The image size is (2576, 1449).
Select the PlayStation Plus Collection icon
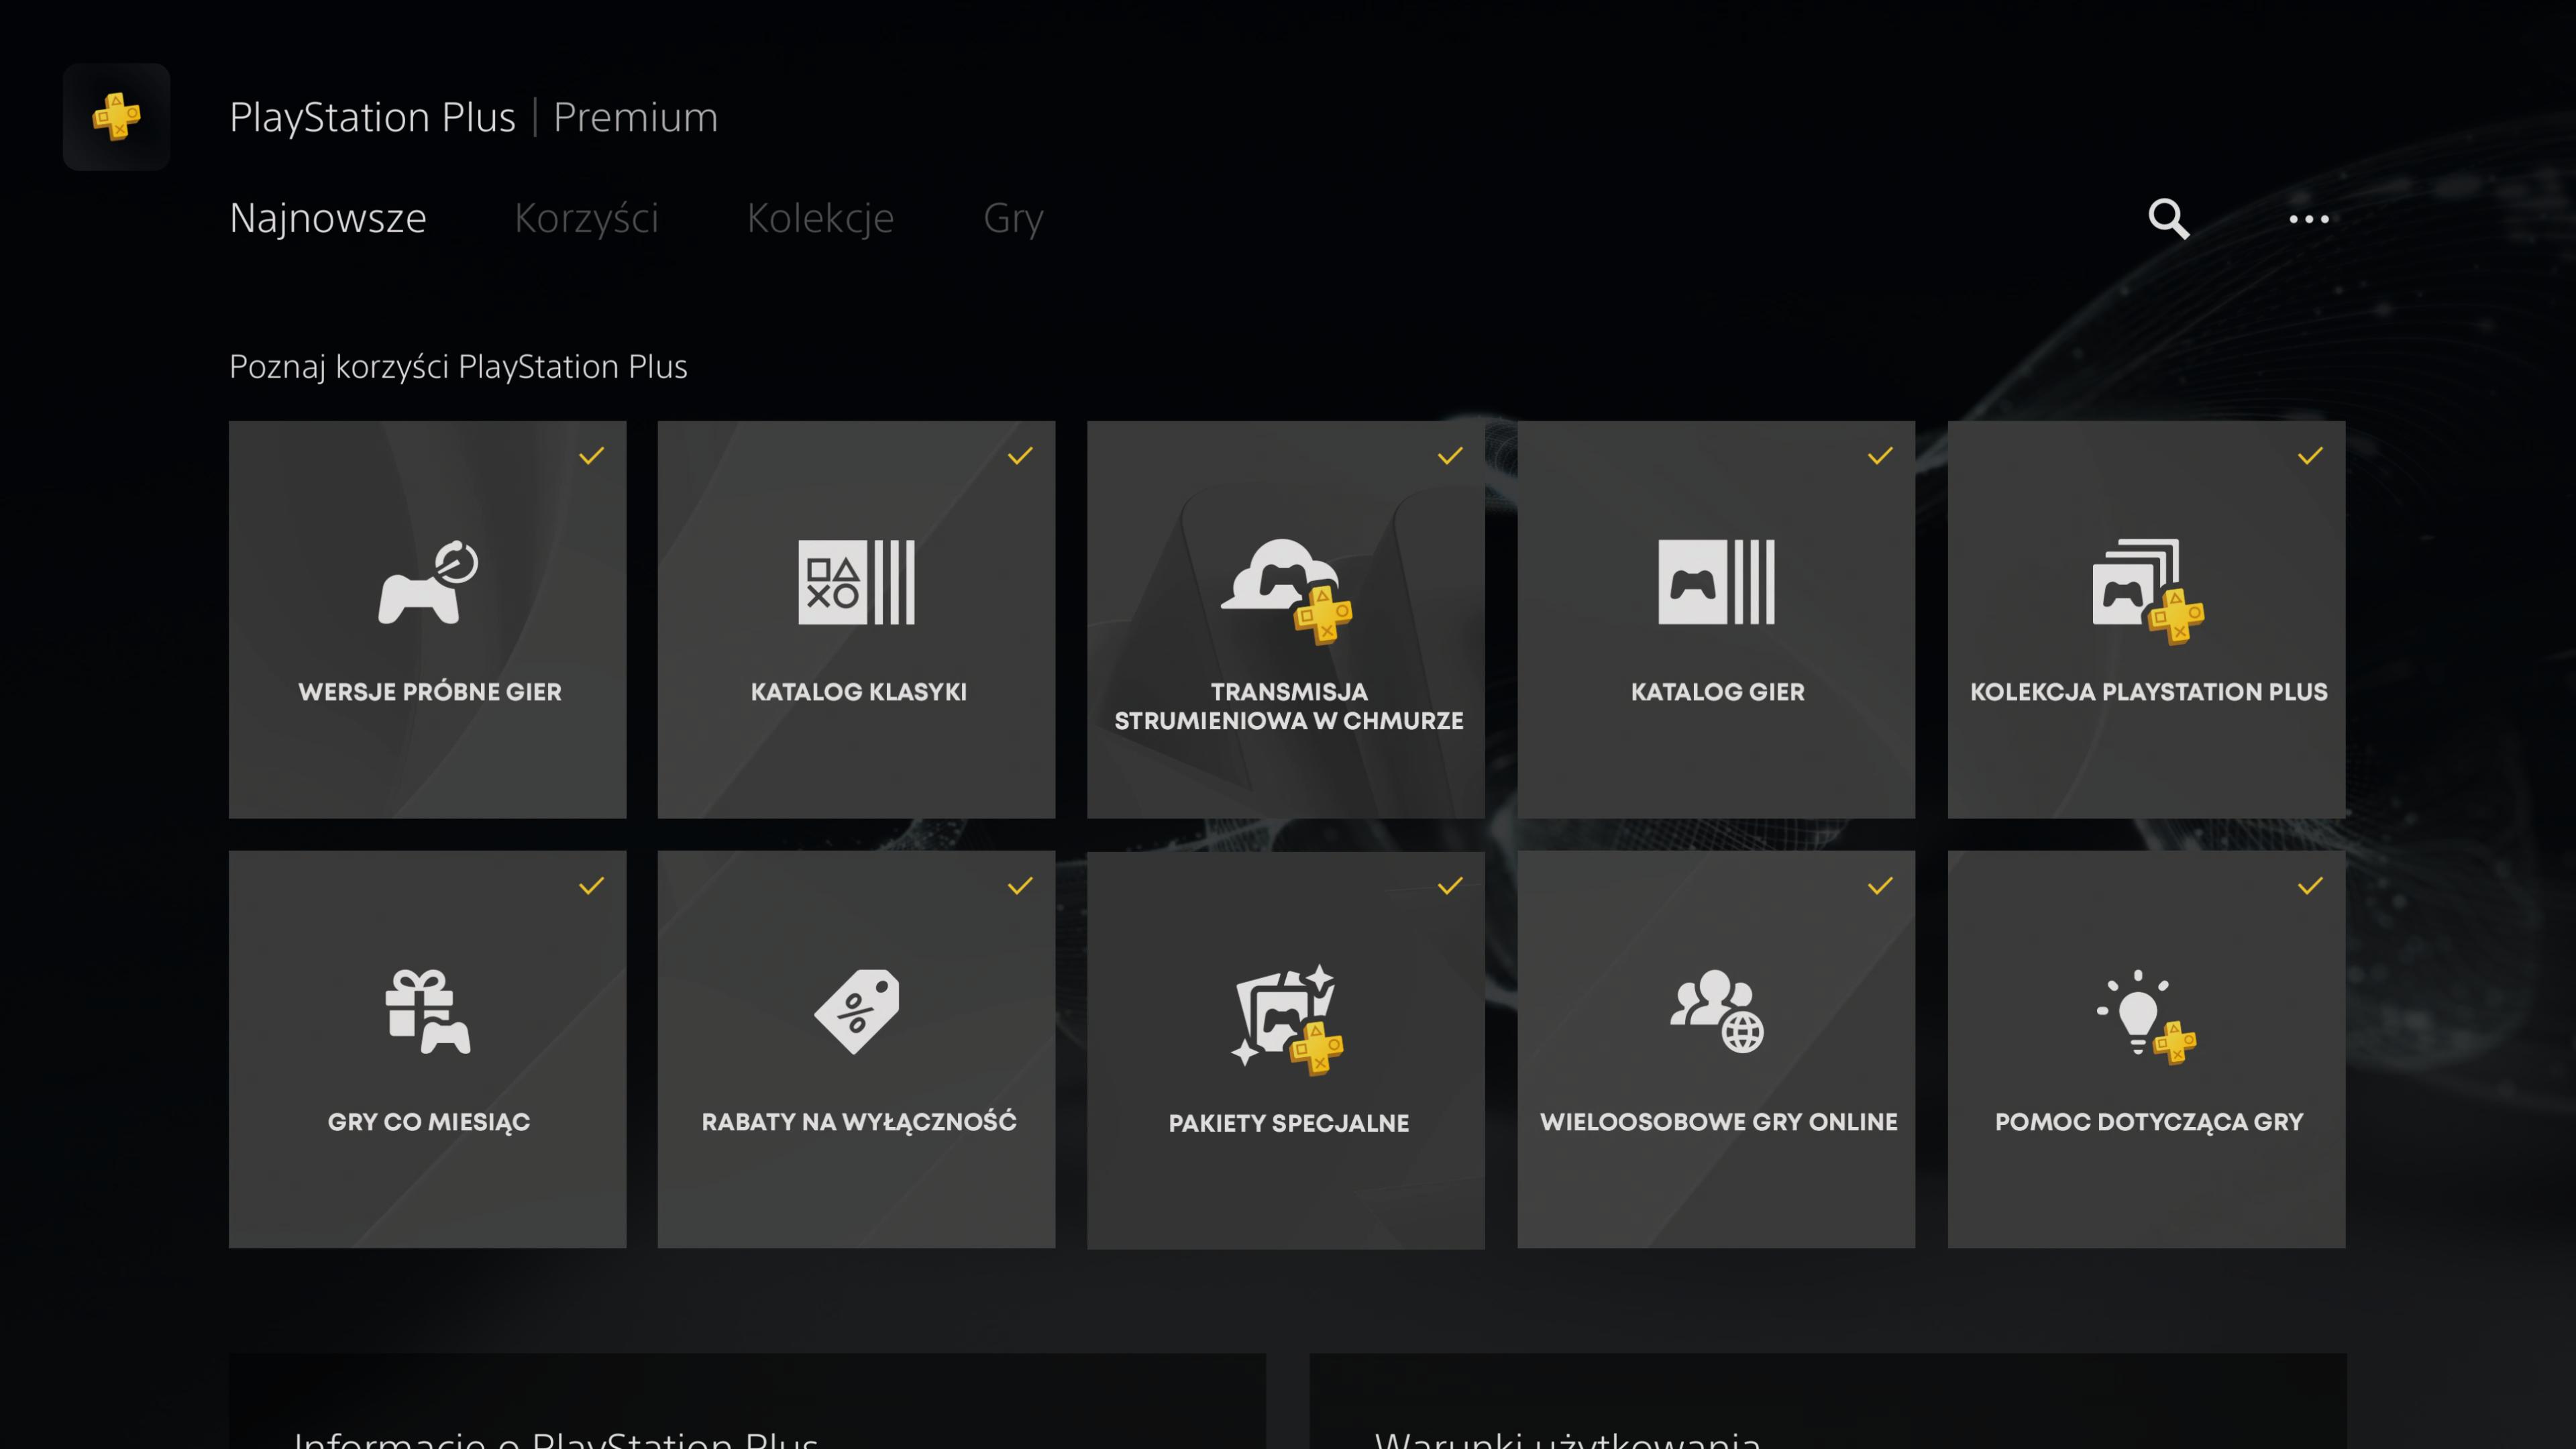coord(2148,591)
